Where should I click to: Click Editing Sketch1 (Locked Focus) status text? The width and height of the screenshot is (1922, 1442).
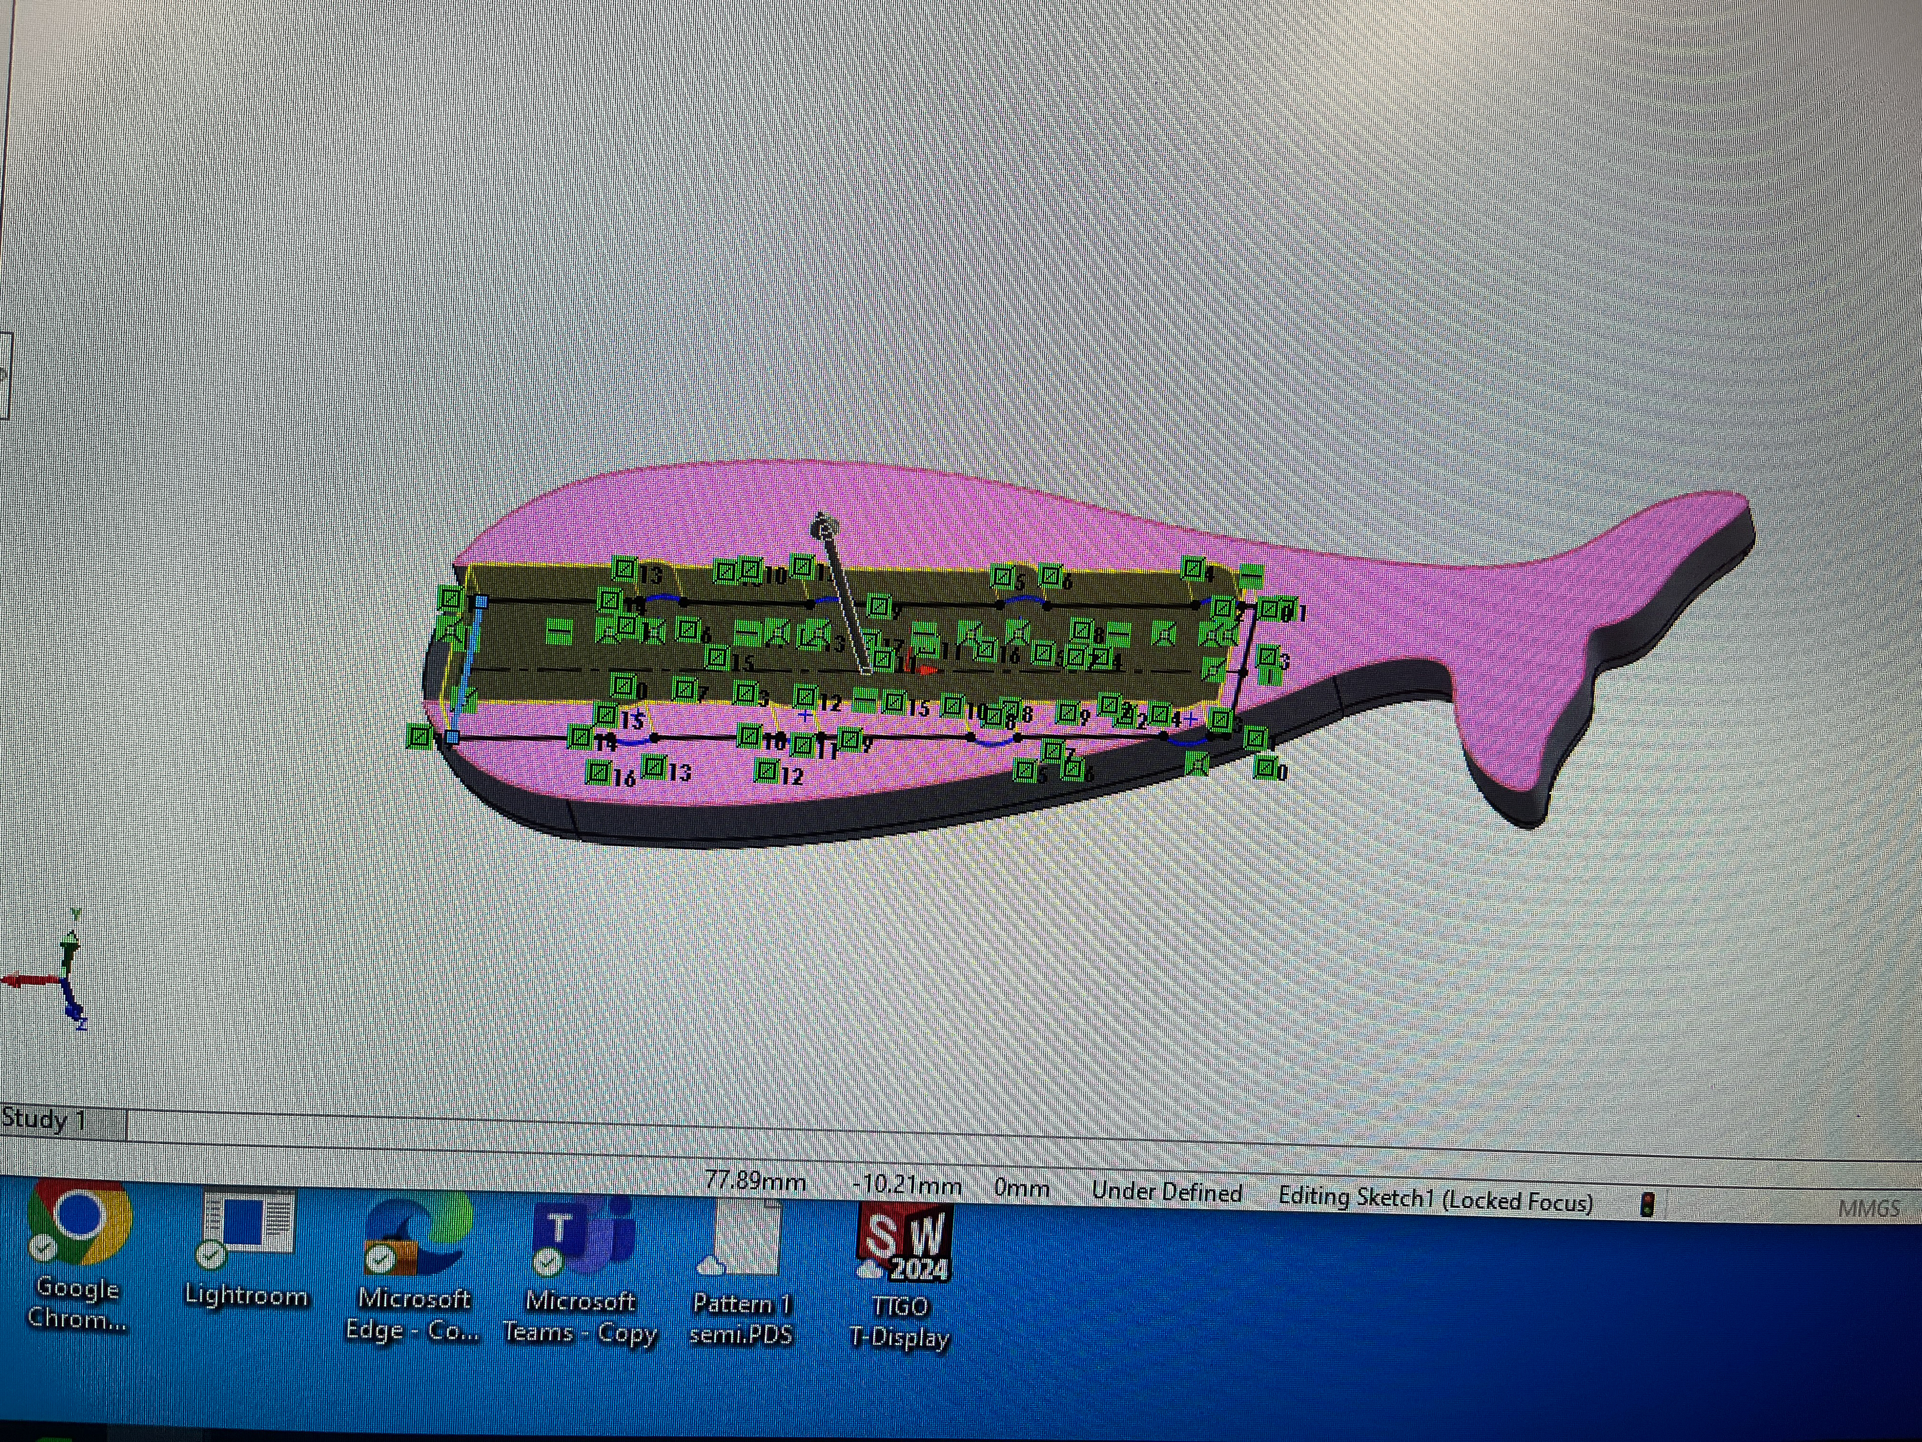click(x=1435, y=1200)
